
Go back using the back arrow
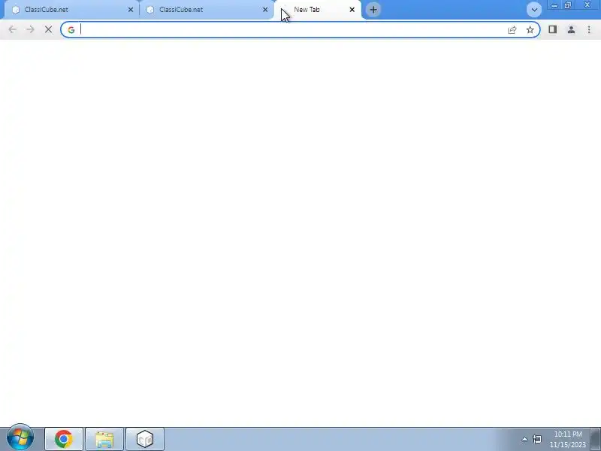click(12, 29)
